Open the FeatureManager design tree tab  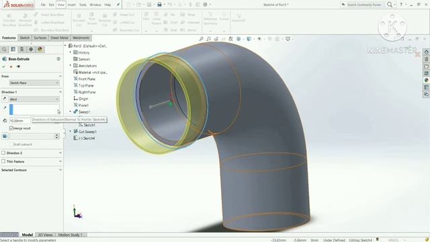pos(4,49)
